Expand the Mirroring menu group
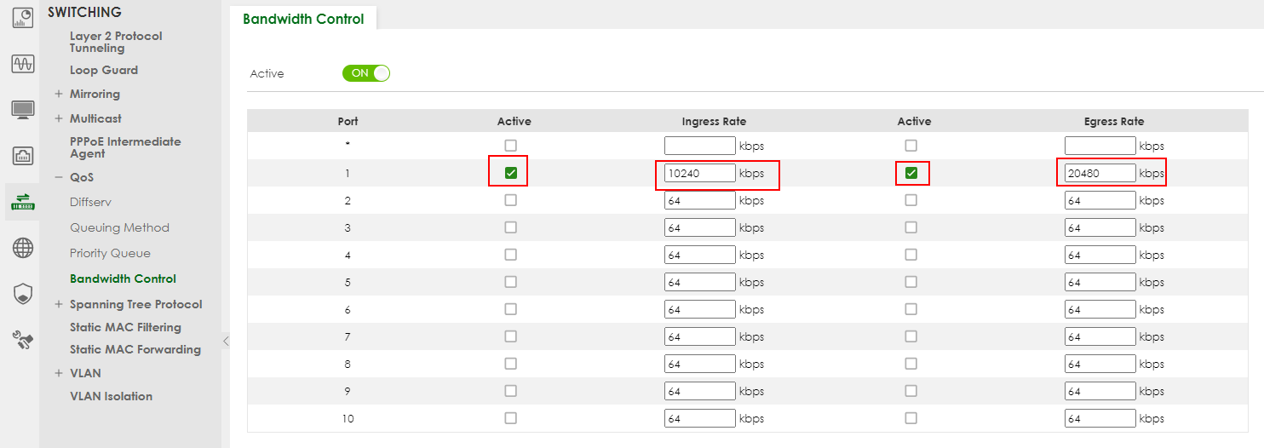 tap(59, 94)
